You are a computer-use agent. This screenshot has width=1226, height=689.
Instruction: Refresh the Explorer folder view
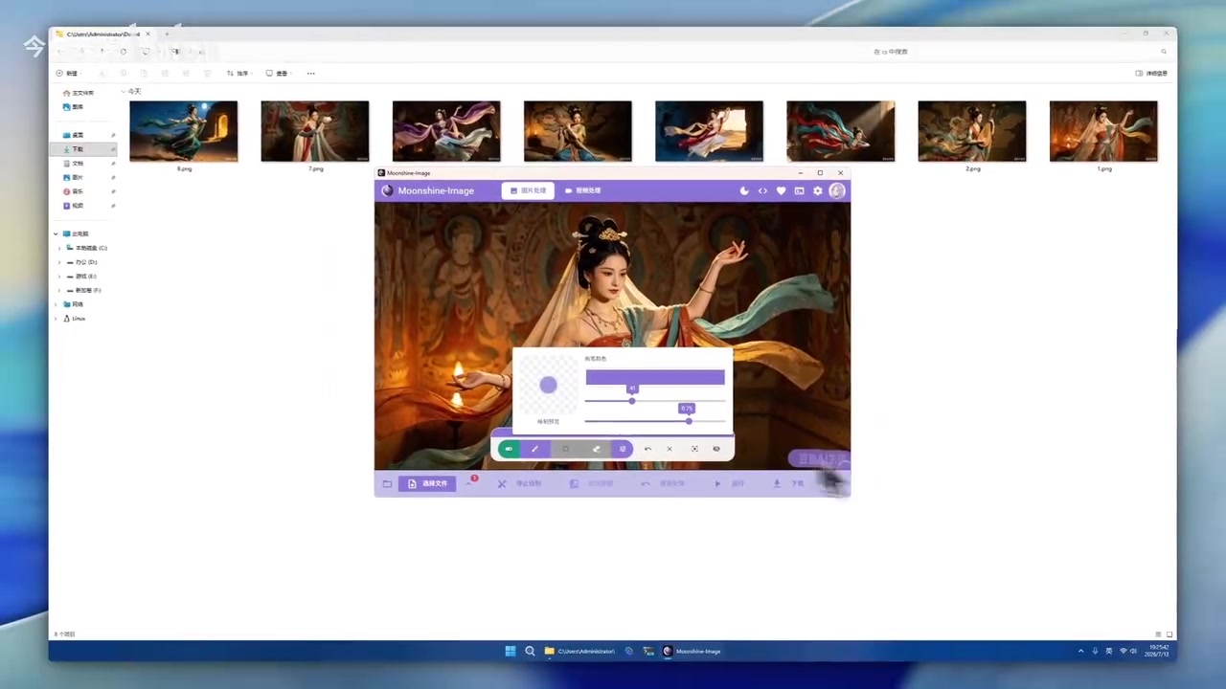pyautogui.click(x=123, y=52)
